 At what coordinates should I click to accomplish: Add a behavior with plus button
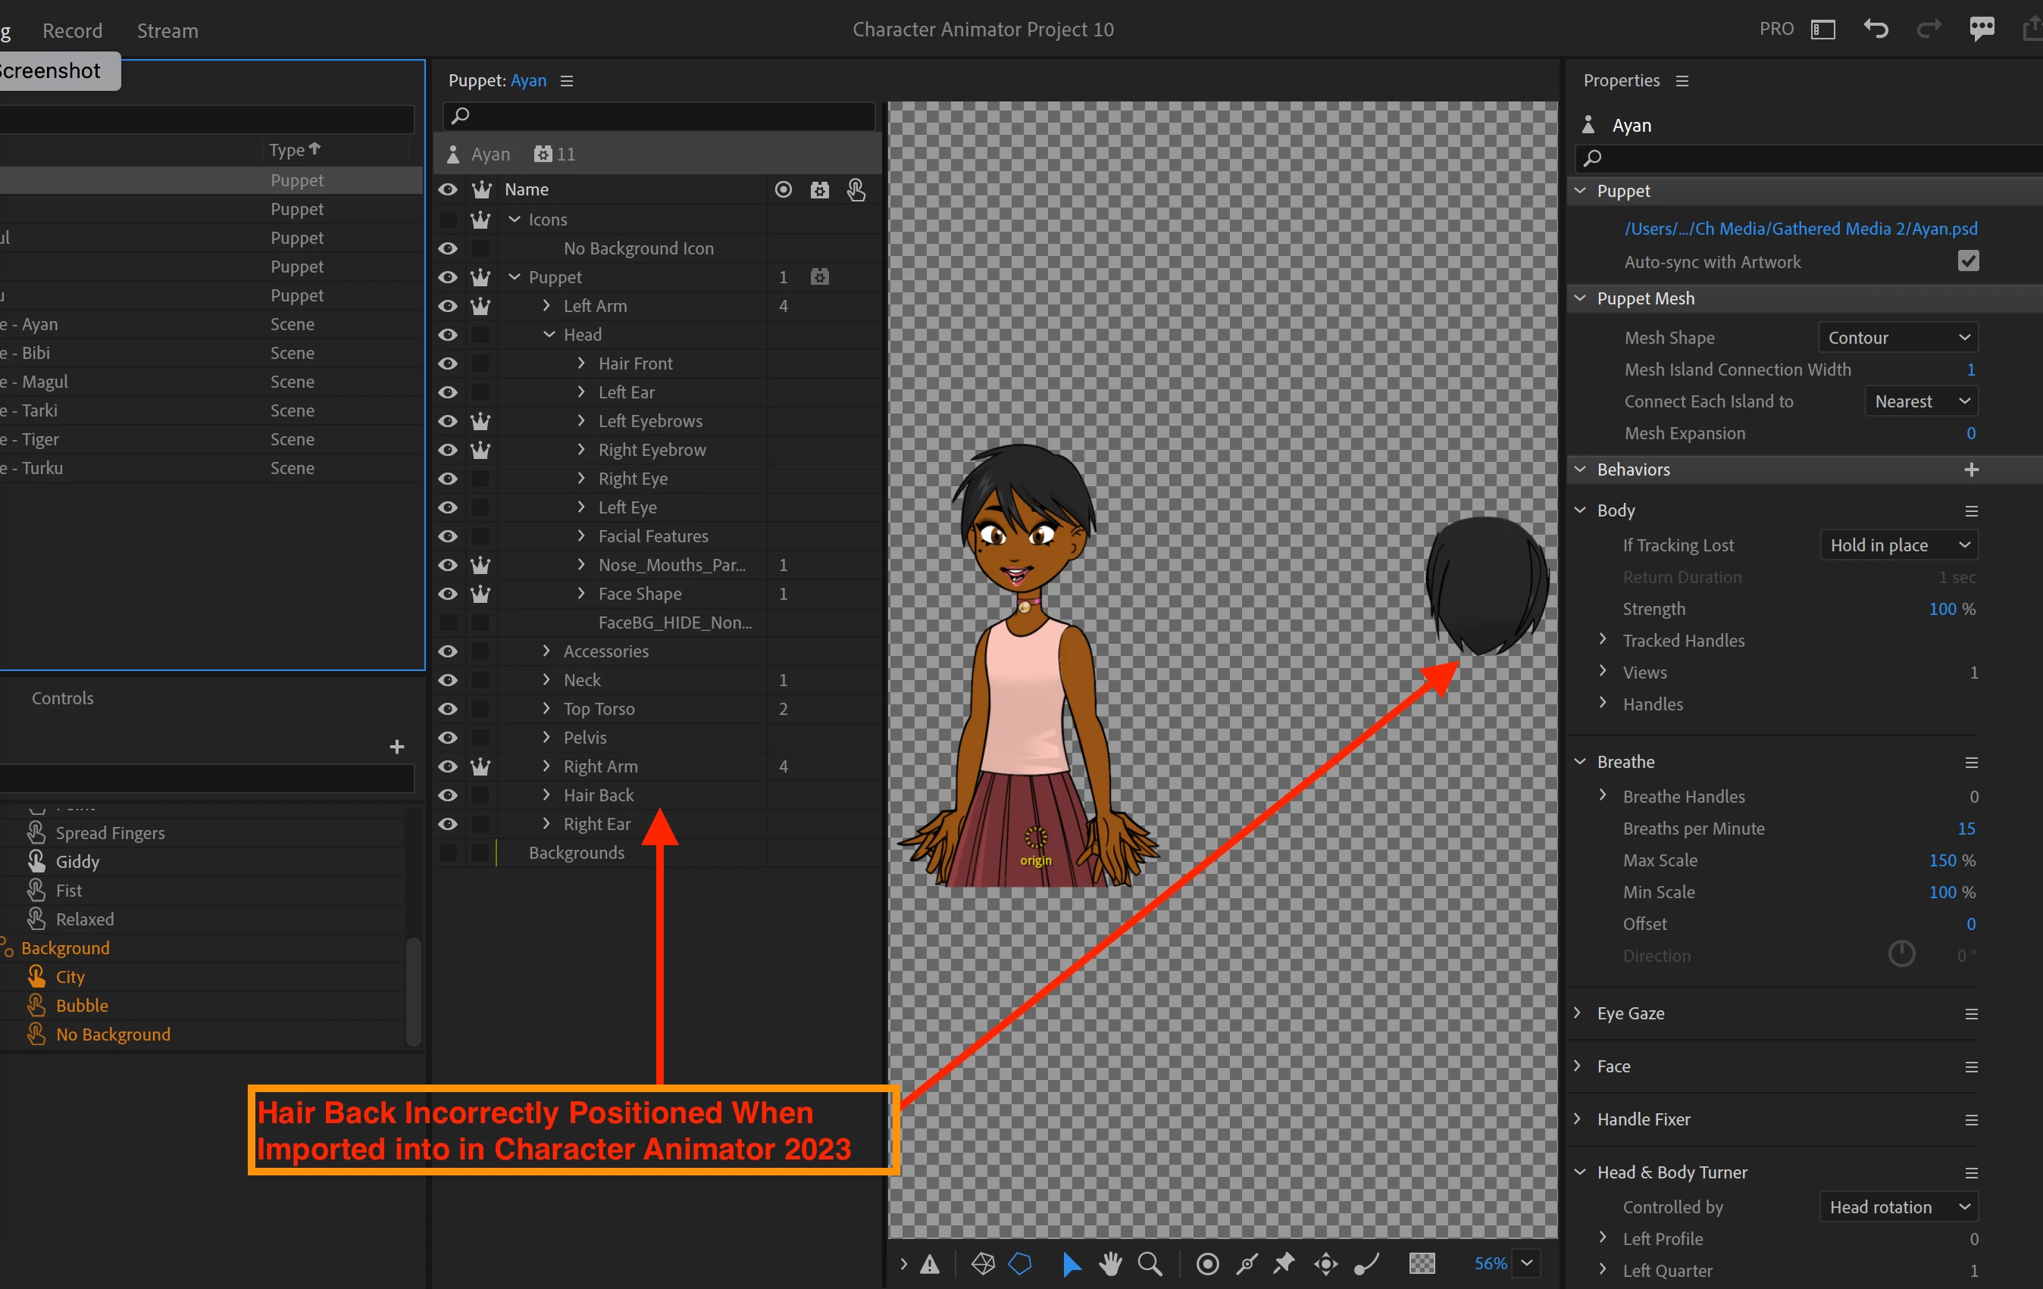[x=1971, y=470]
